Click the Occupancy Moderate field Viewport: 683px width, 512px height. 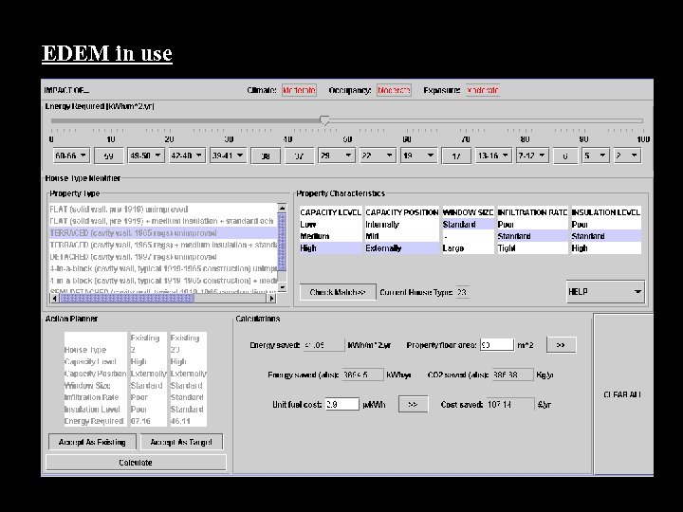(x=394, y=90)
